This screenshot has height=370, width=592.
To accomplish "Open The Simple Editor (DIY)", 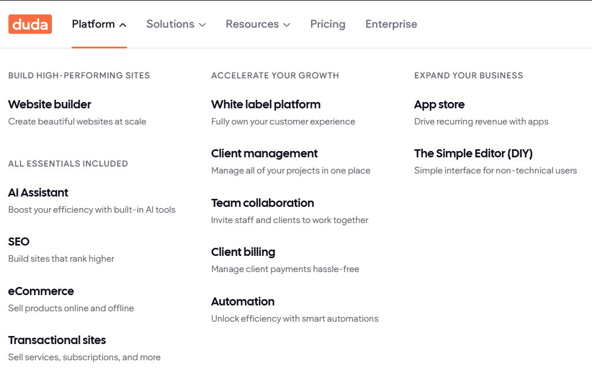I will (474, 153).
